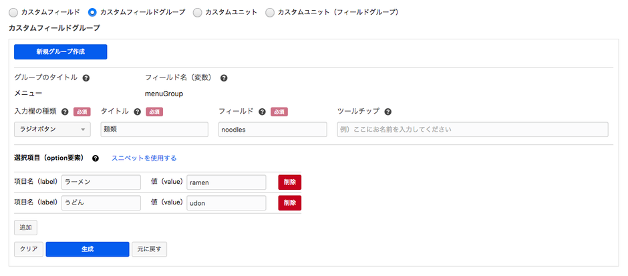Choose カスタムユニット（フィールドグループ） radio option
Image resolution: width=628 pixels, height=276 pixels.
(270, 12)
